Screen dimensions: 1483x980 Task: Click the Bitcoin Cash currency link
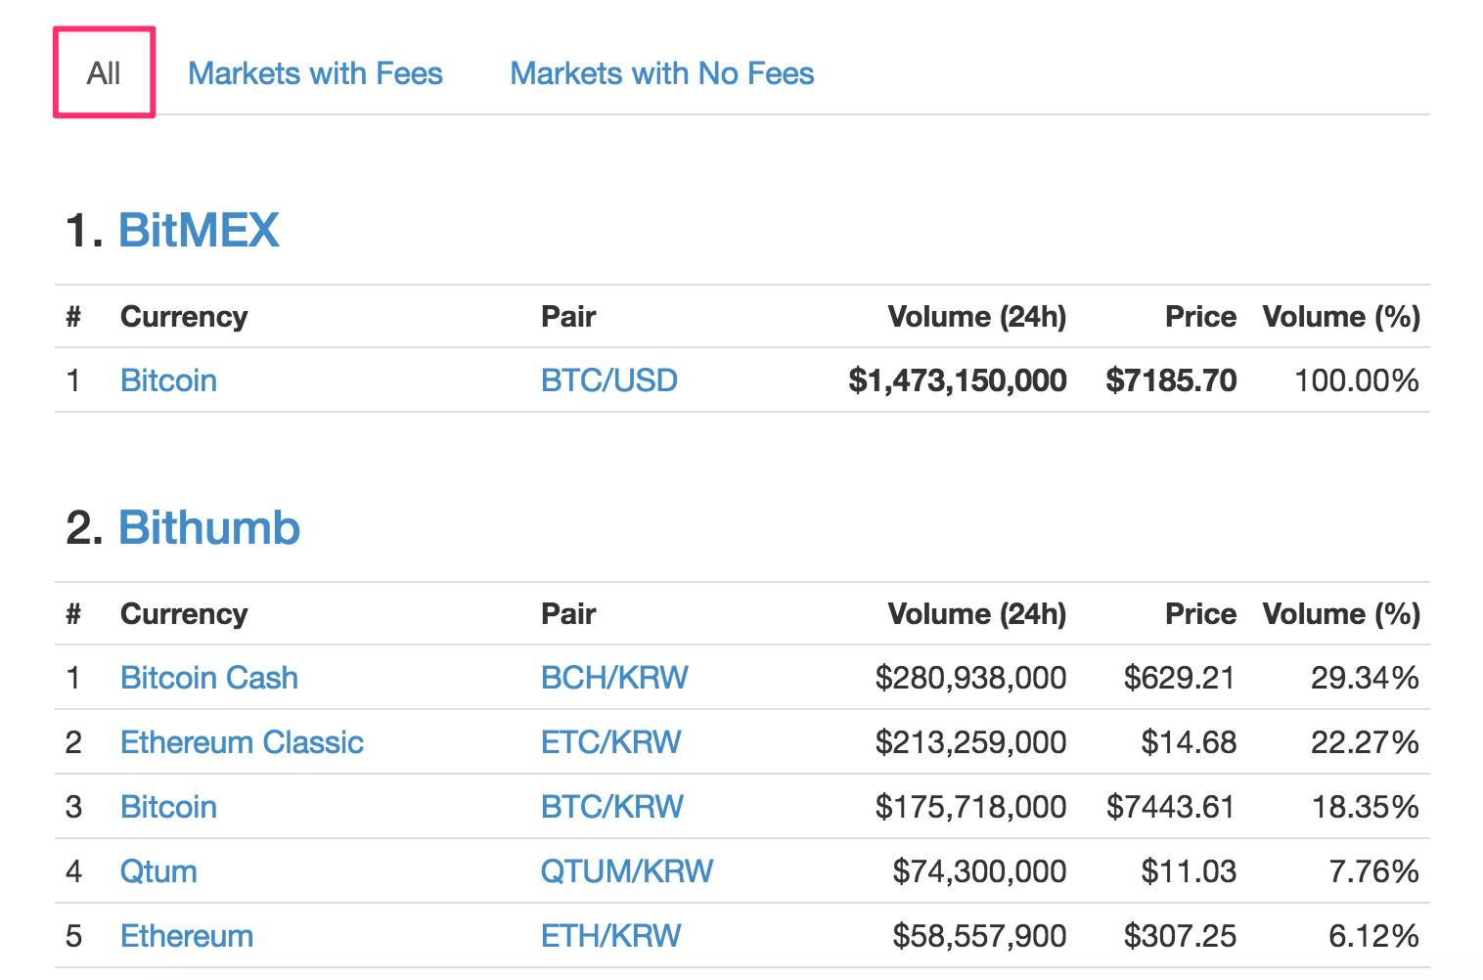point(209,678)
